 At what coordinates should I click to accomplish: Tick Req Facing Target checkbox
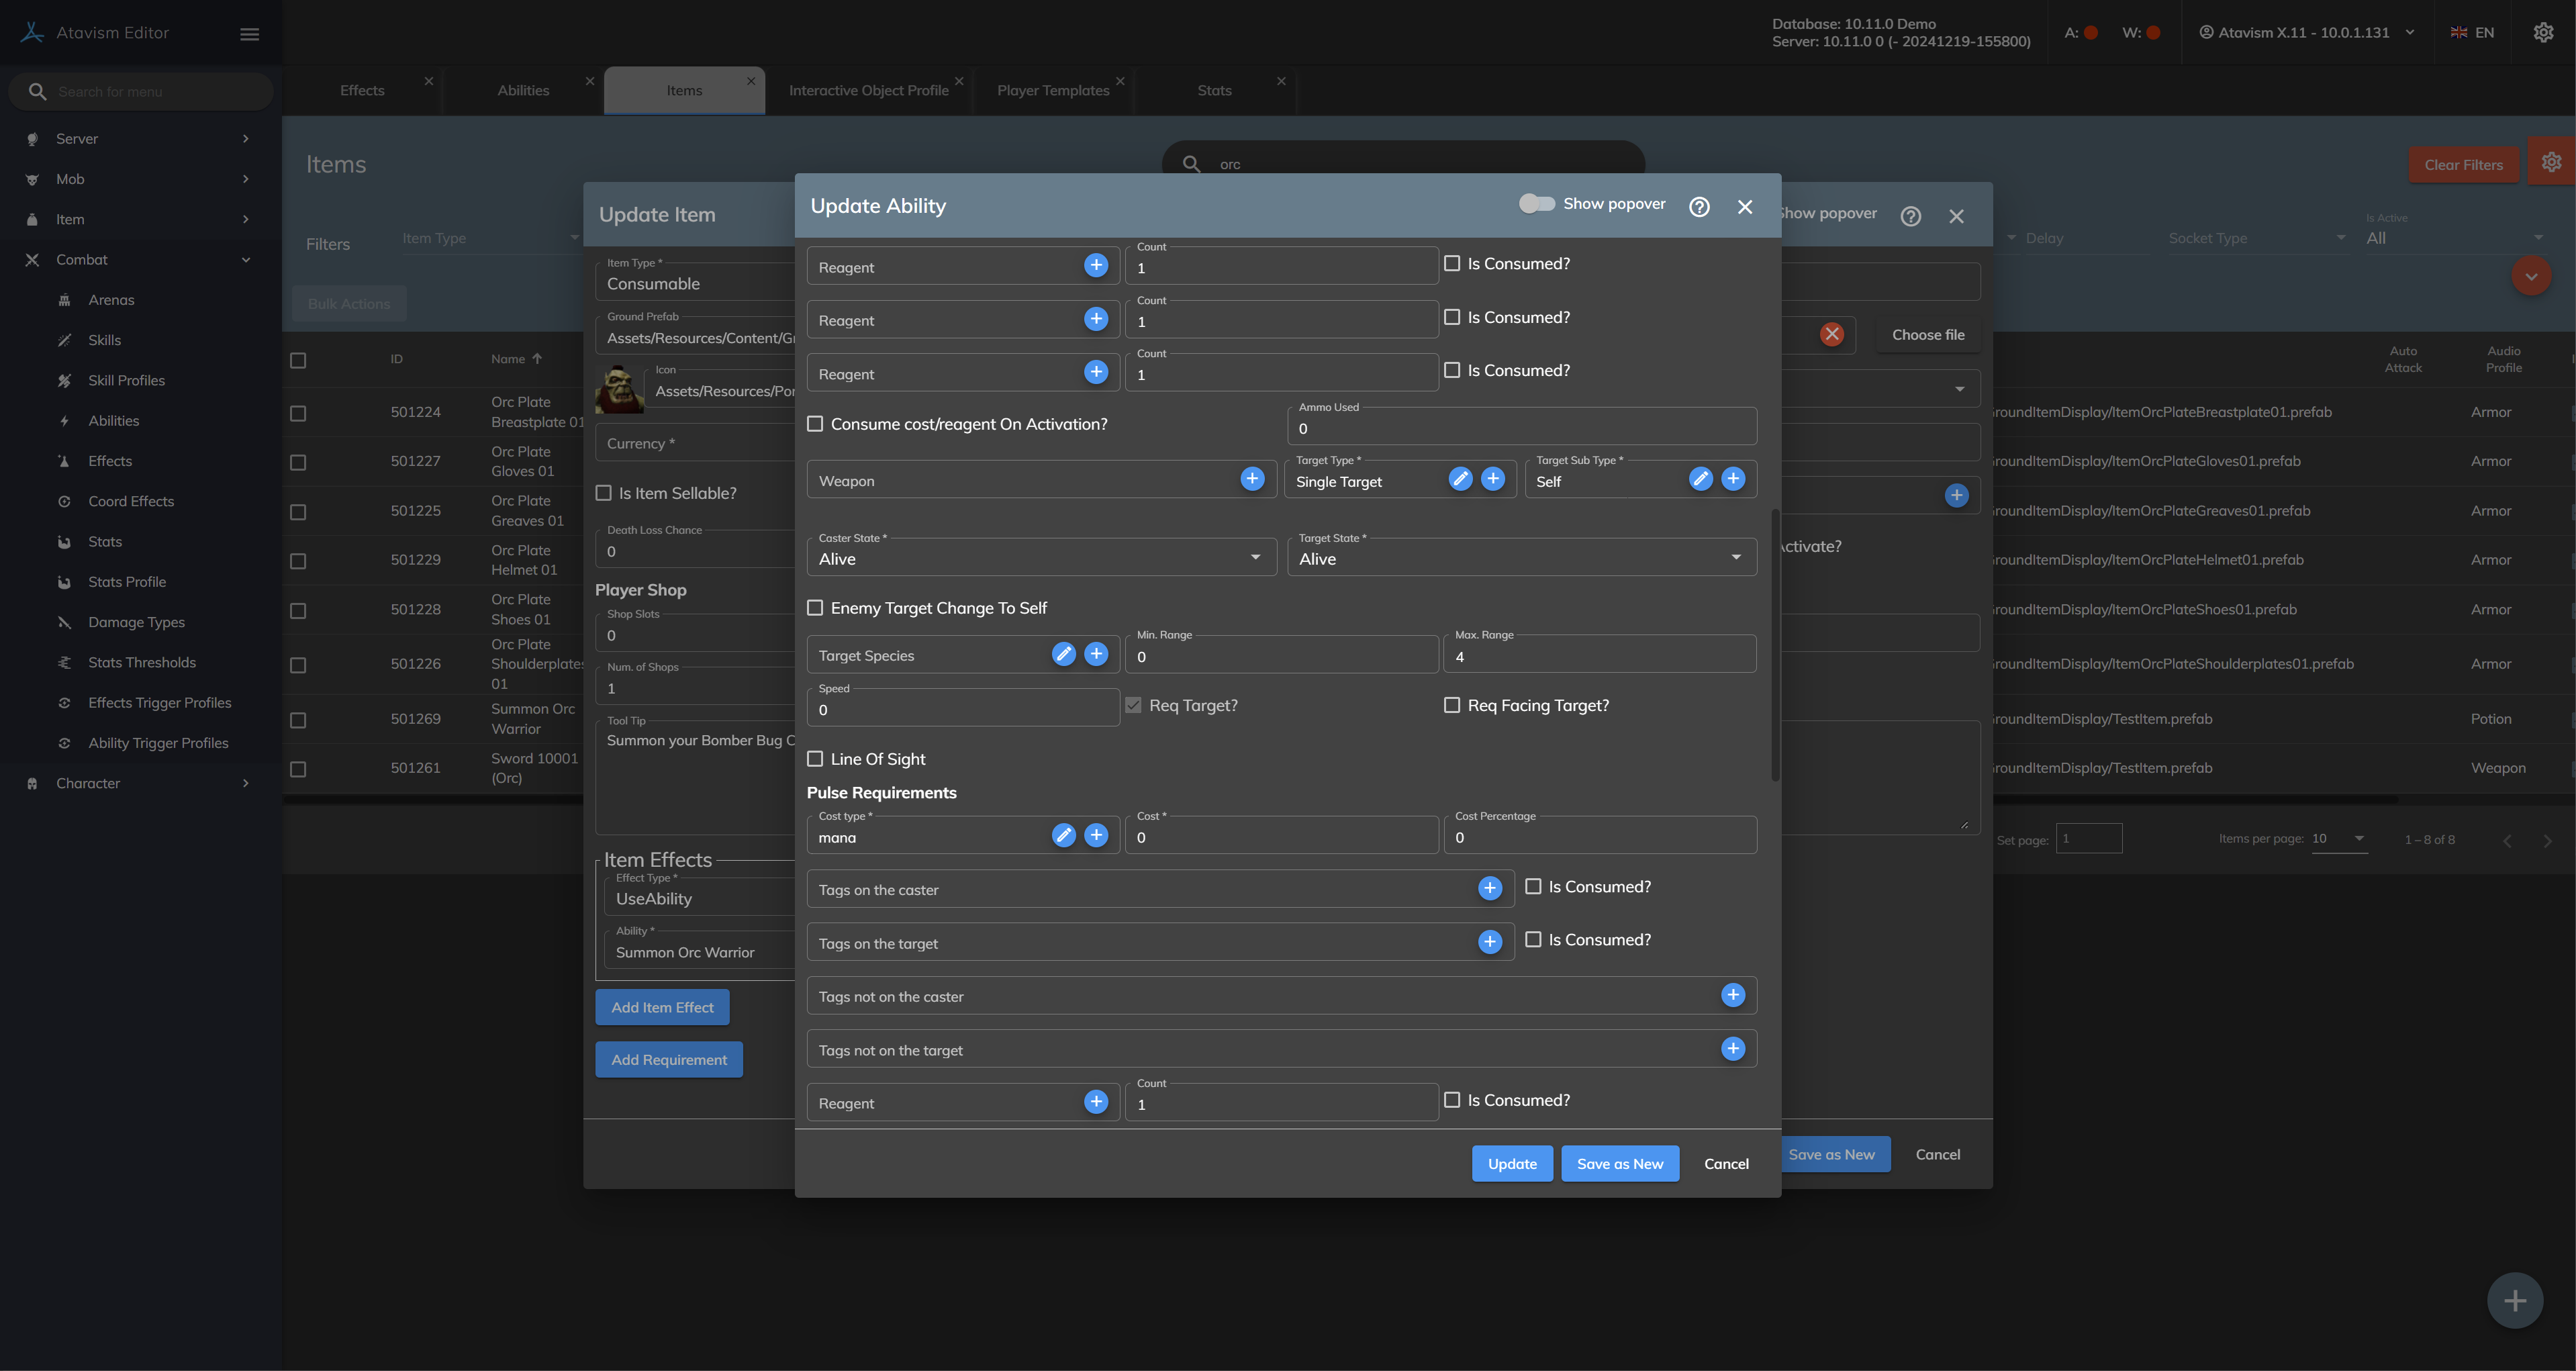pyautogui.click(x=1452, y=705)
